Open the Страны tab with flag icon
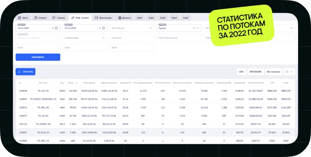 point(59,18)
